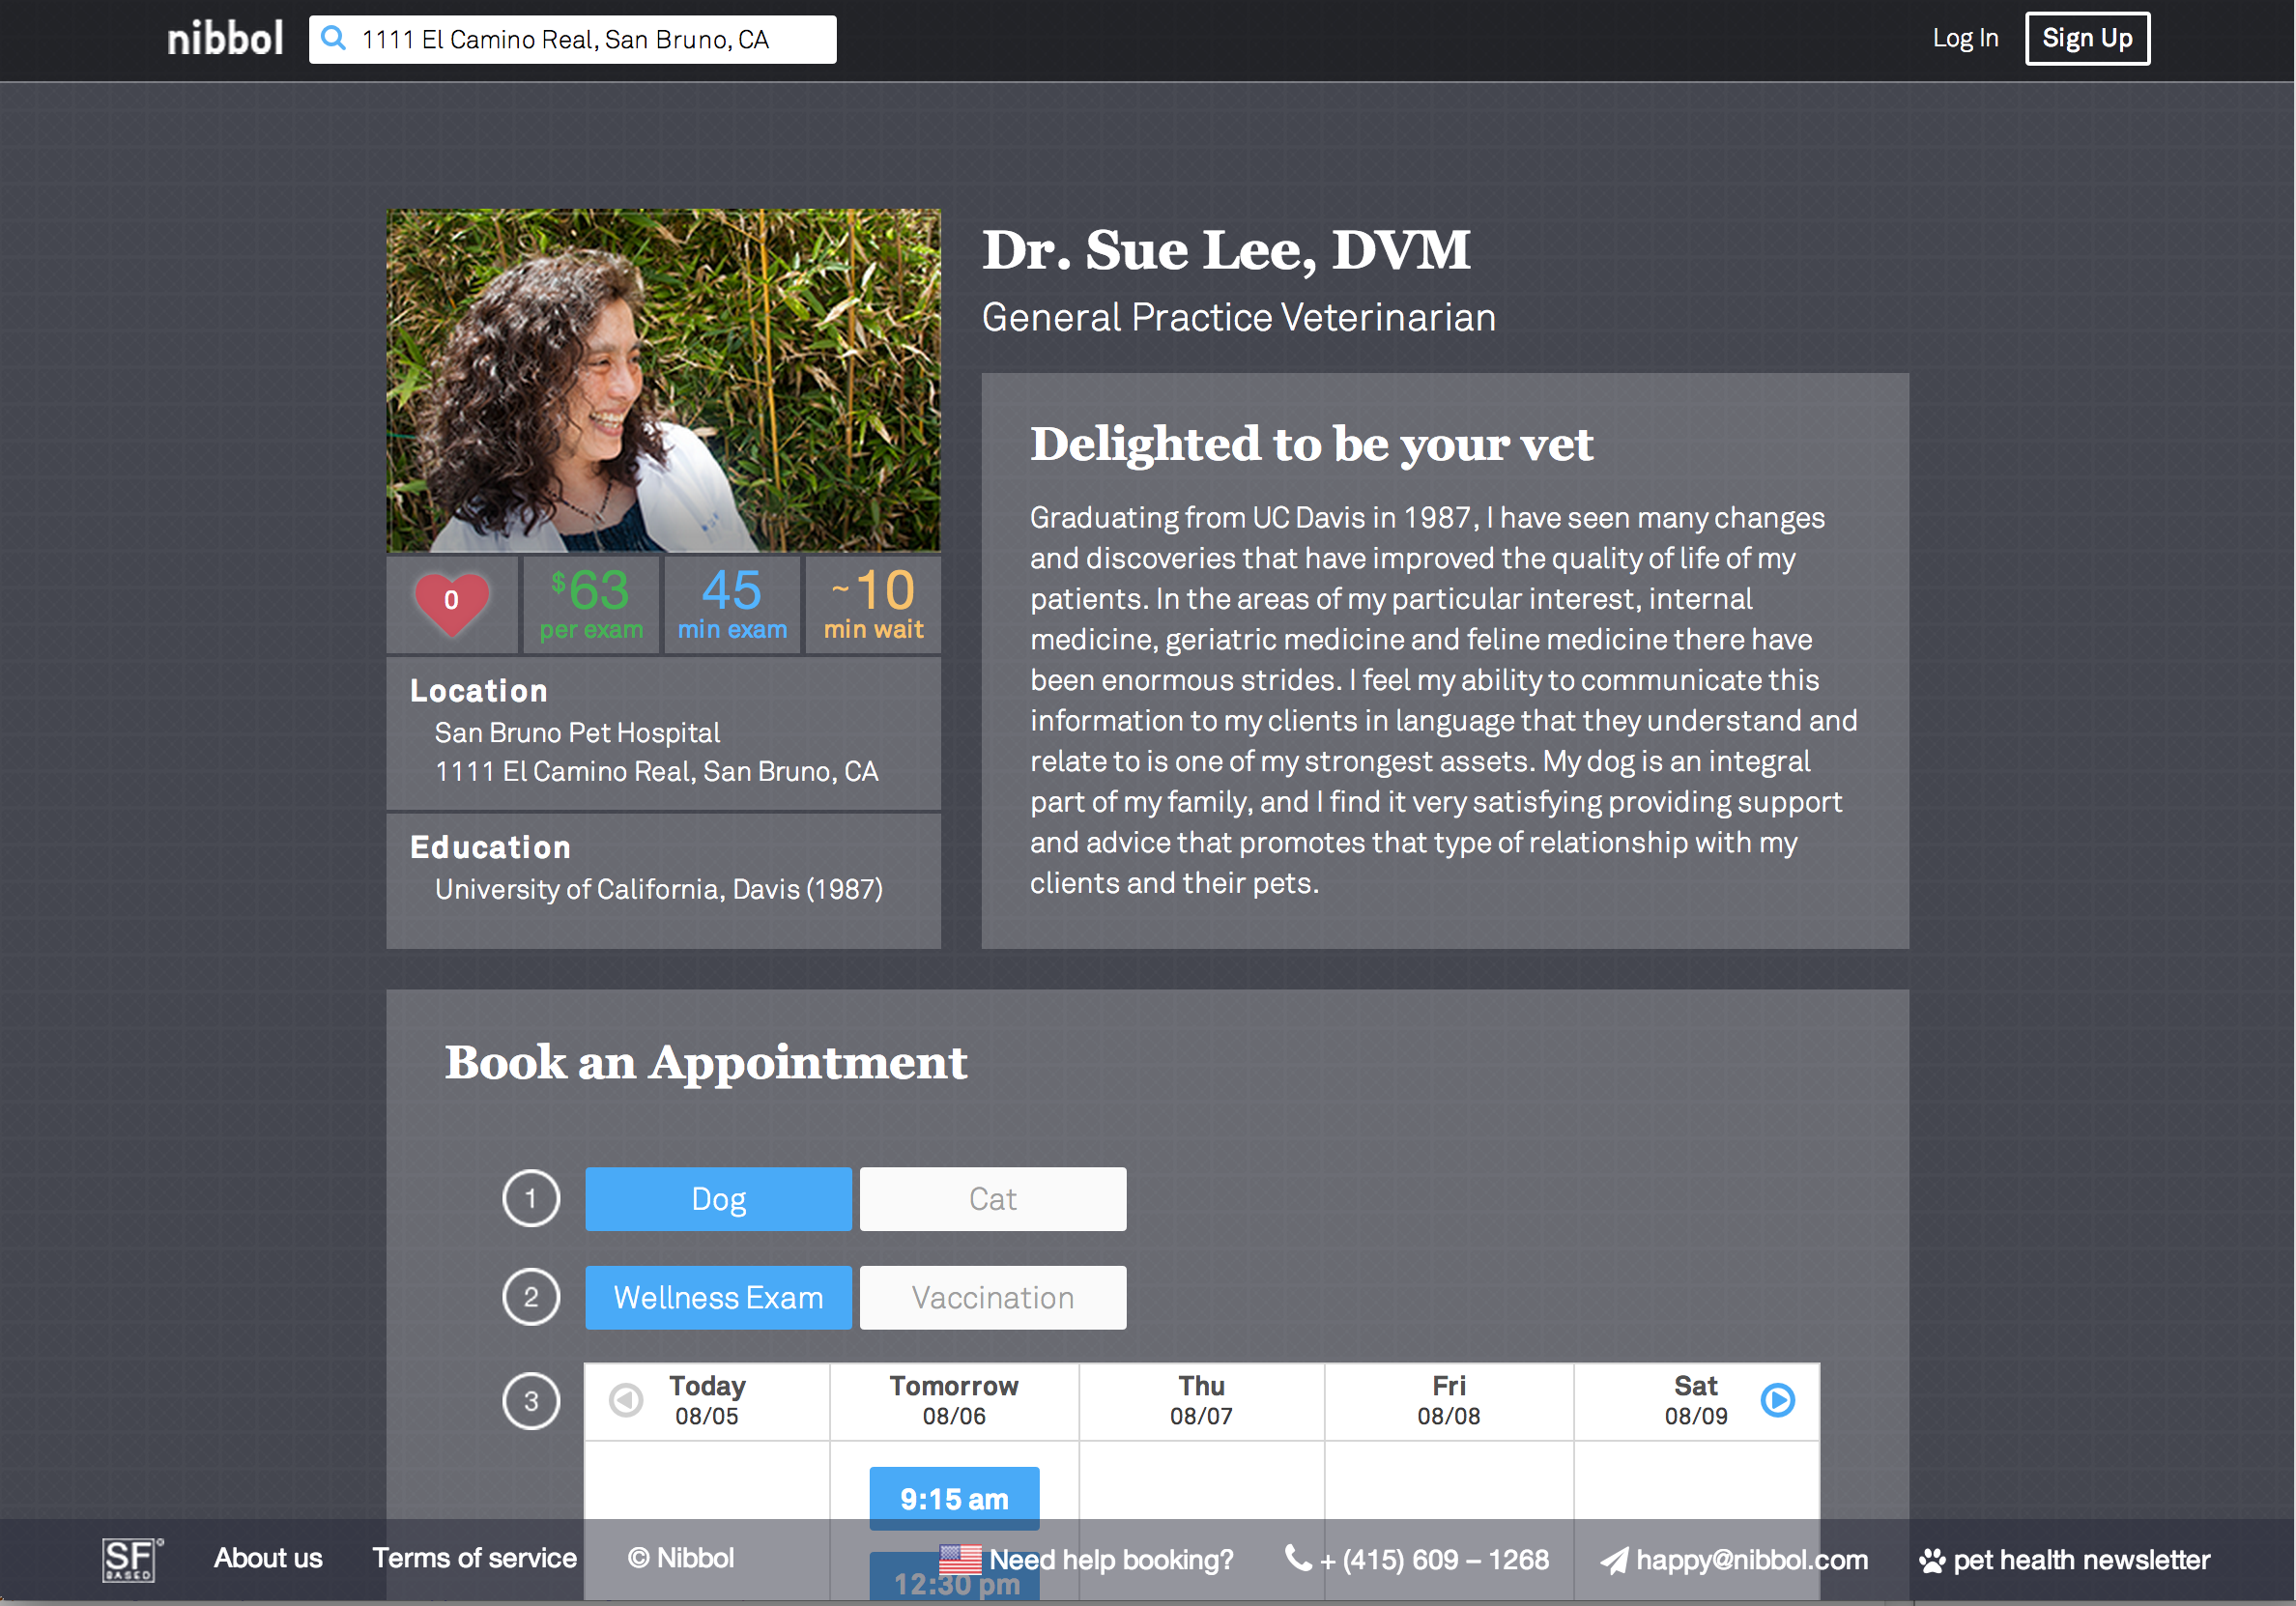Book the 9:15 am slot tomorrow
Image resolution: width=2296 pixels, height=1606 pixels.
coord(954,1497)
